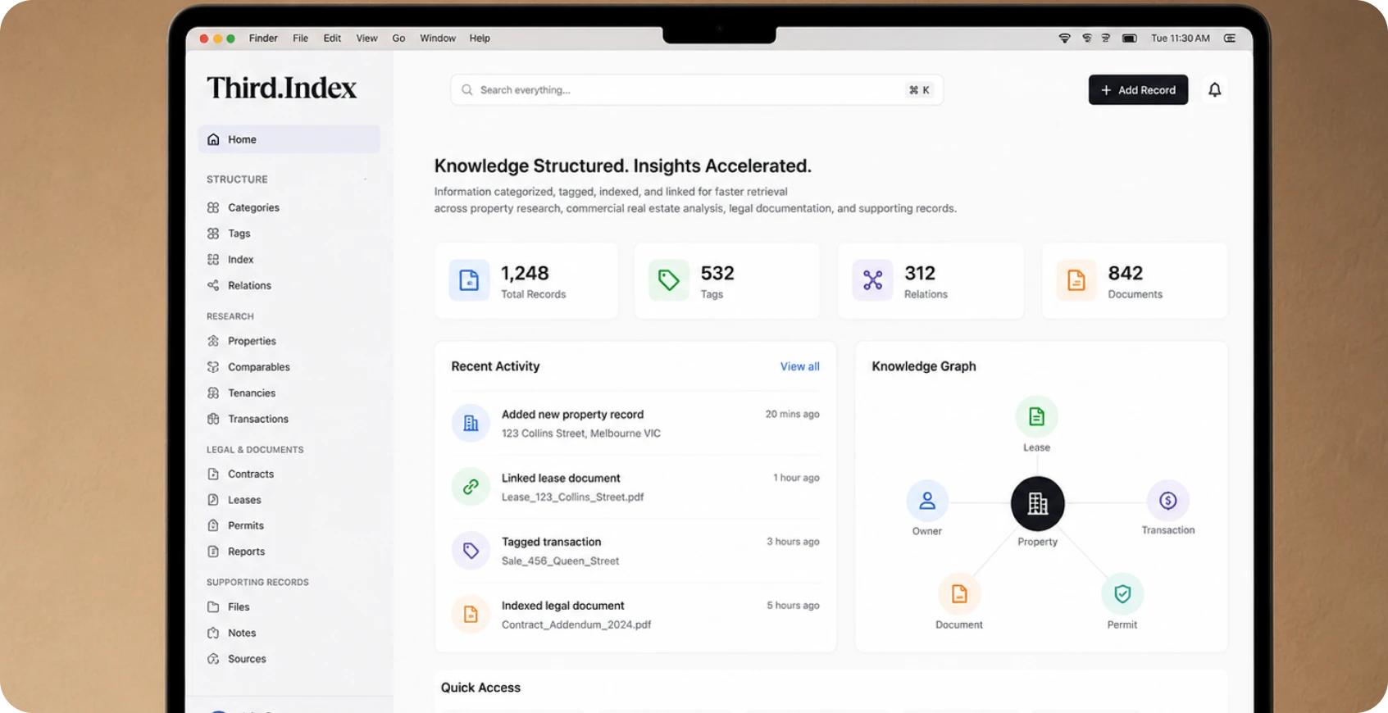Focus the Search everything field
Screen dimensions: 1388x713
697,90
